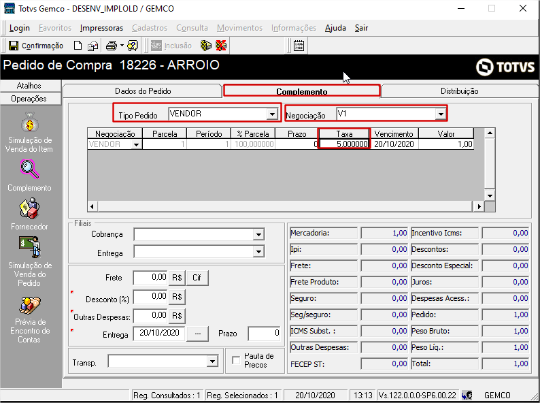The image size is (540, 403).
Task: Open the Fornecedor shortcut
Action: 29,214
